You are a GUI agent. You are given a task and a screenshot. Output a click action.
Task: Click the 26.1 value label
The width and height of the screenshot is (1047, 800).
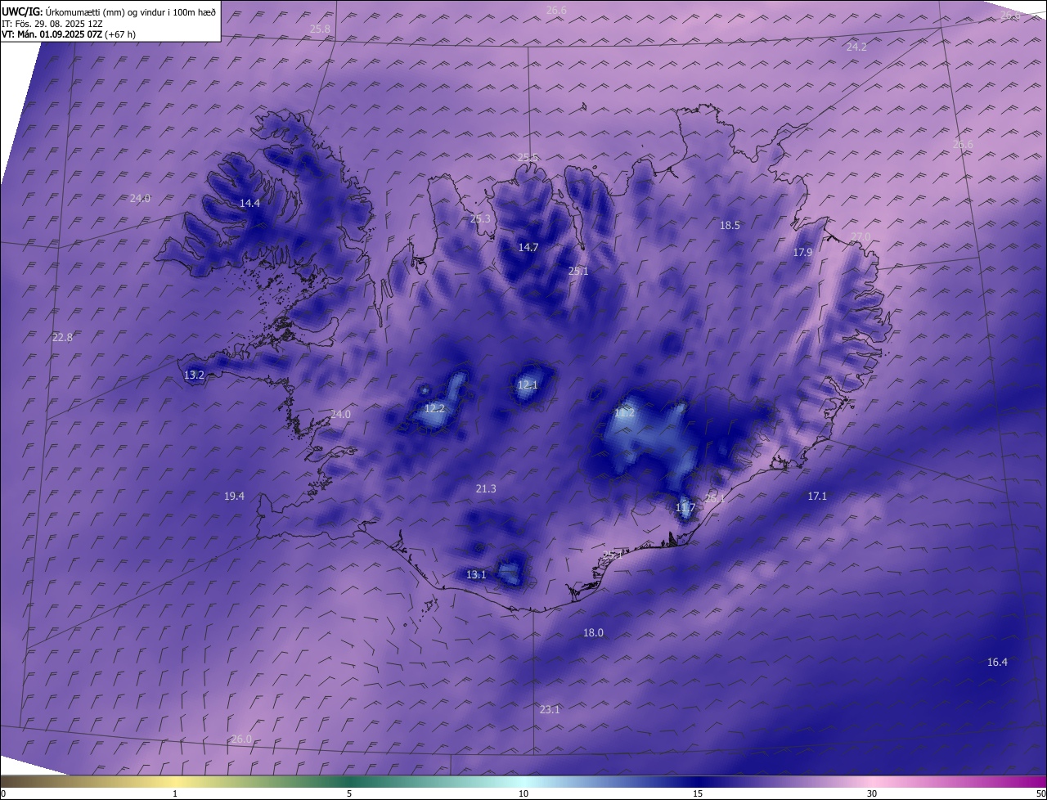[714, 498]
